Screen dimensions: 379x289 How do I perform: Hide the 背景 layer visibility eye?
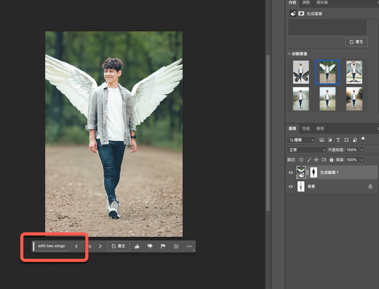tap(291, 187)
